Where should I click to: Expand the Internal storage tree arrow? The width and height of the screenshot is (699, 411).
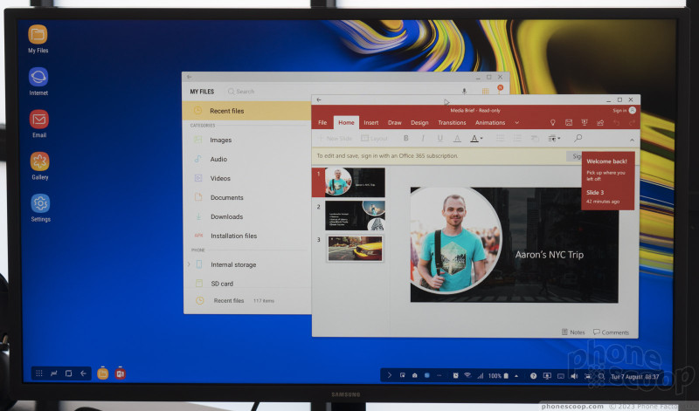click(x=189, y=264)
